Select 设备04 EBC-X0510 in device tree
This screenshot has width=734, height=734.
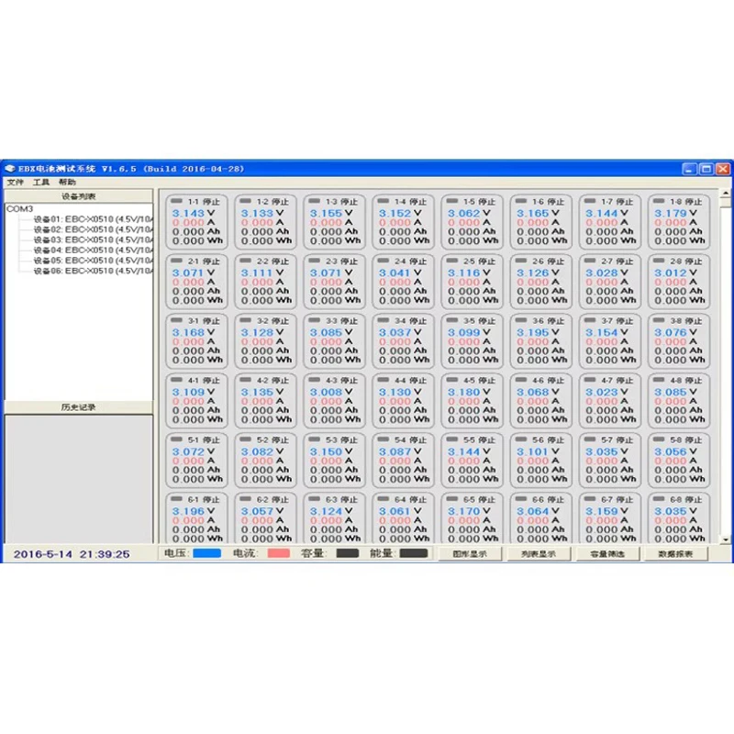click(x=94, y=250)
